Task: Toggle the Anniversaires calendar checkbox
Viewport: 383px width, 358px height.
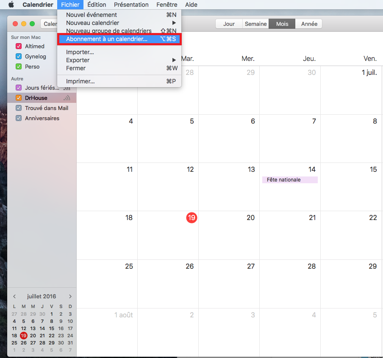Action: pyautogui.click(x=19, y=118)
